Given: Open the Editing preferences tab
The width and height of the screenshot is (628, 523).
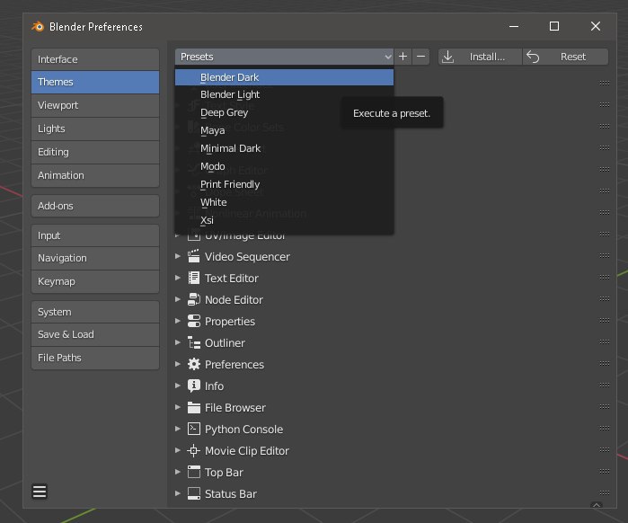Looking at the screenshot, I should tap(95, 152).
